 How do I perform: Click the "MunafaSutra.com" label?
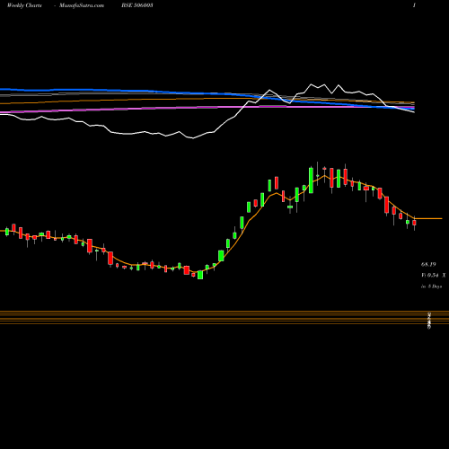tap(82, 5)
